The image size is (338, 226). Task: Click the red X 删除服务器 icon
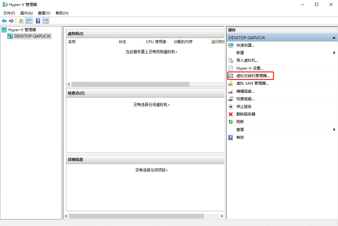coord(231,114)
